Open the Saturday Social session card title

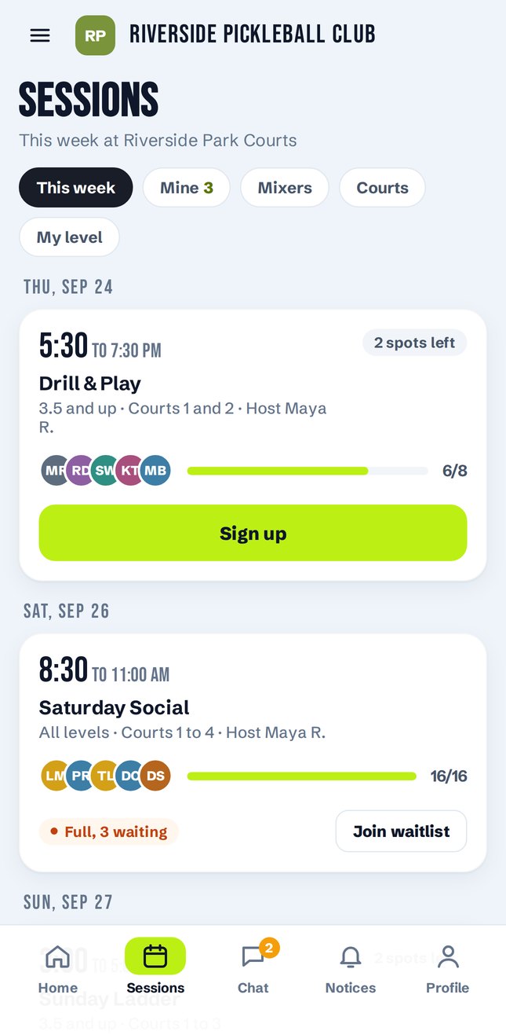point(115,707)
